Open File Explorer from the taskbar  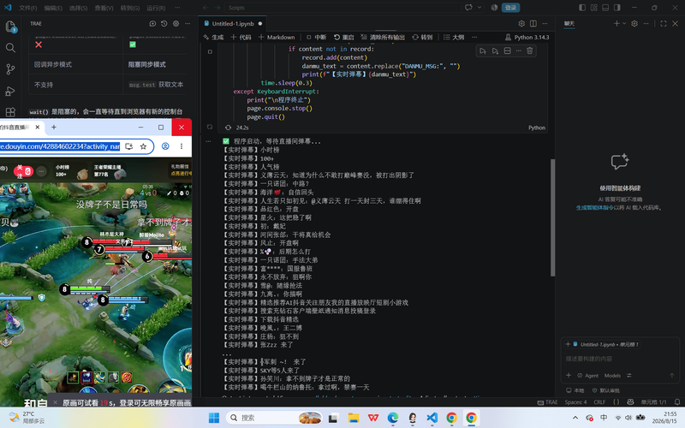point(354,418)
